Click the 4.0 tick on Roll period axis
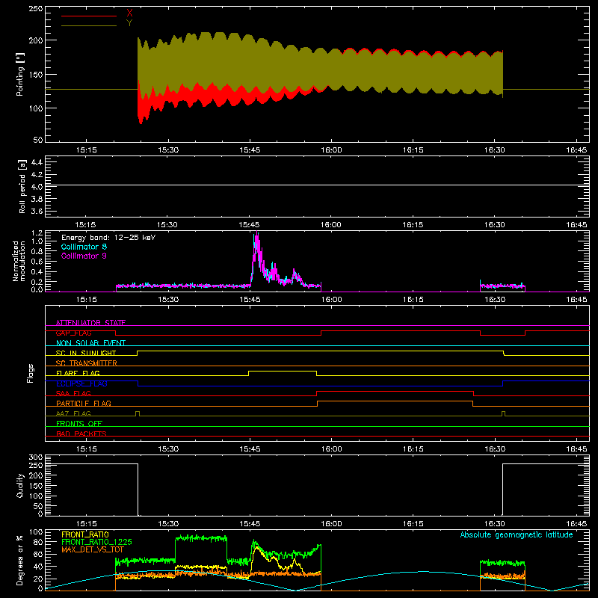Screen dimensions: 598x598 click(37, 187)
